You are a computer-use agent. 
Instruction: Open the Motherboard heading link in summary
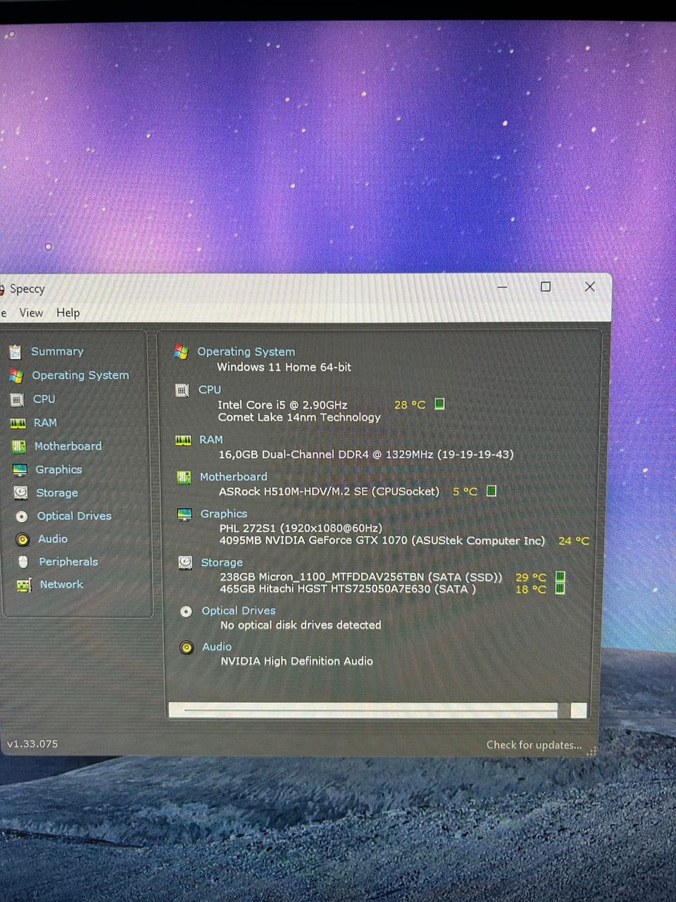(233, 477)
